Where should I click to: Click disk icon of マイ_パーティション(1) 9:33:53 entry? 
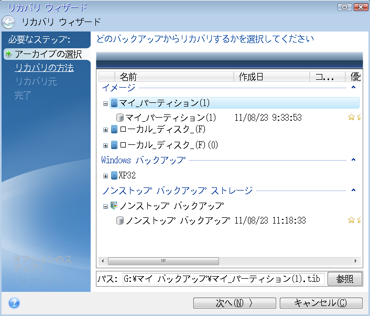120,118
